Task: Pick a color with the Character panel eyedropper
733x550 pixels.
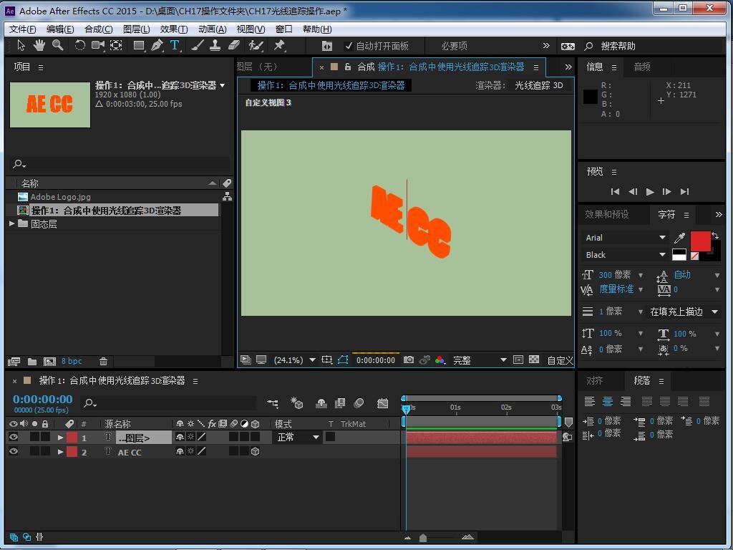Action: click(x=680, y=238)
